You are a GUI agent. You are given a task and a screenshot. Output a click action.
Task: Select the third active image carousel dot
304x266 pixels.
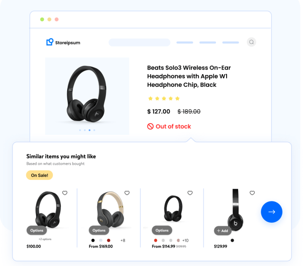pyautogui.click(x=89, y=130)
